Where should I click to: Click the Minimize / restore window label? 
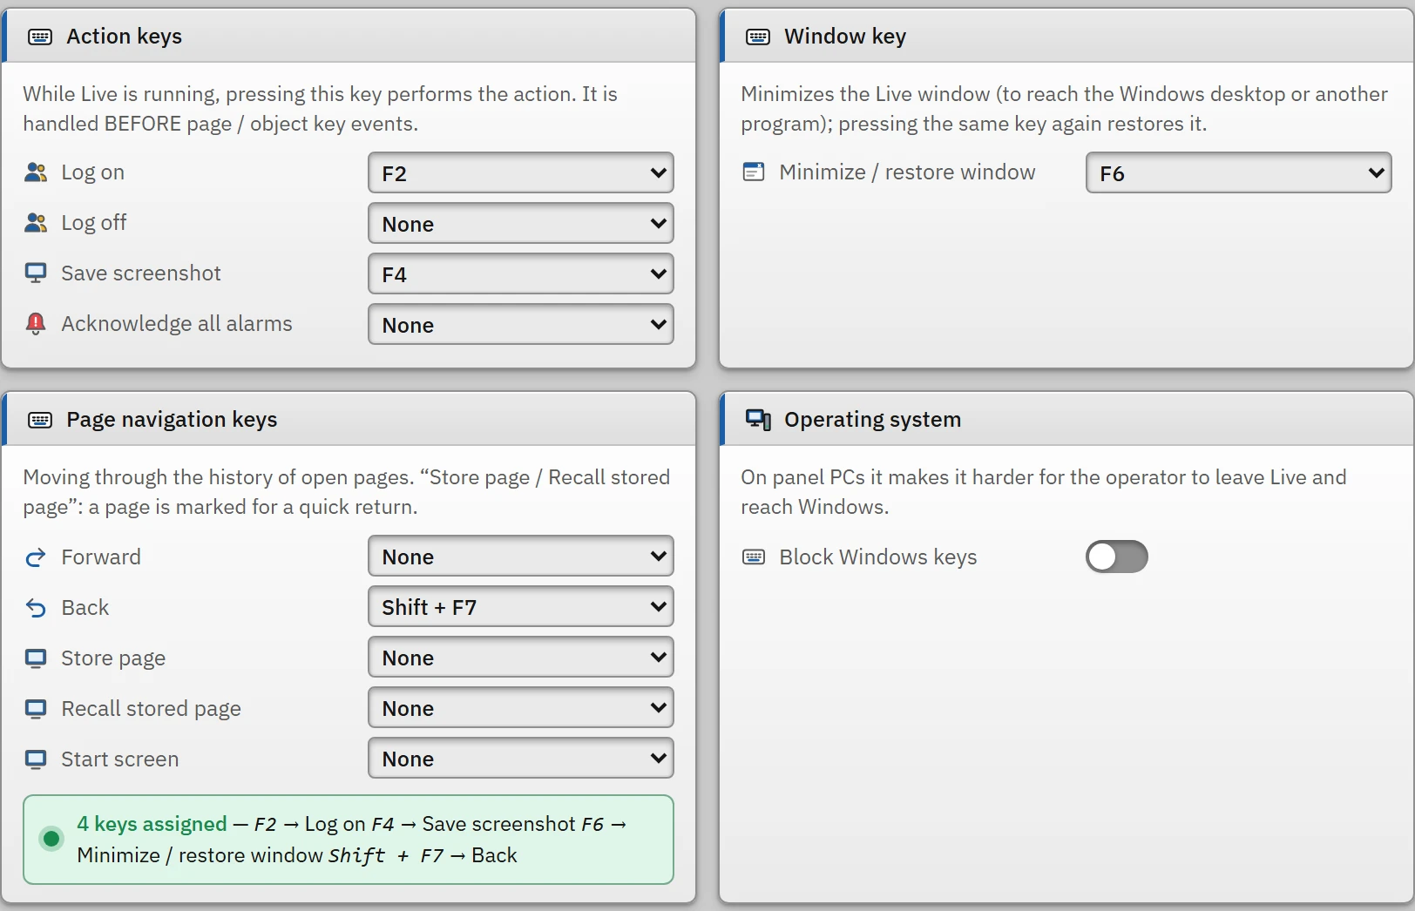907,172
